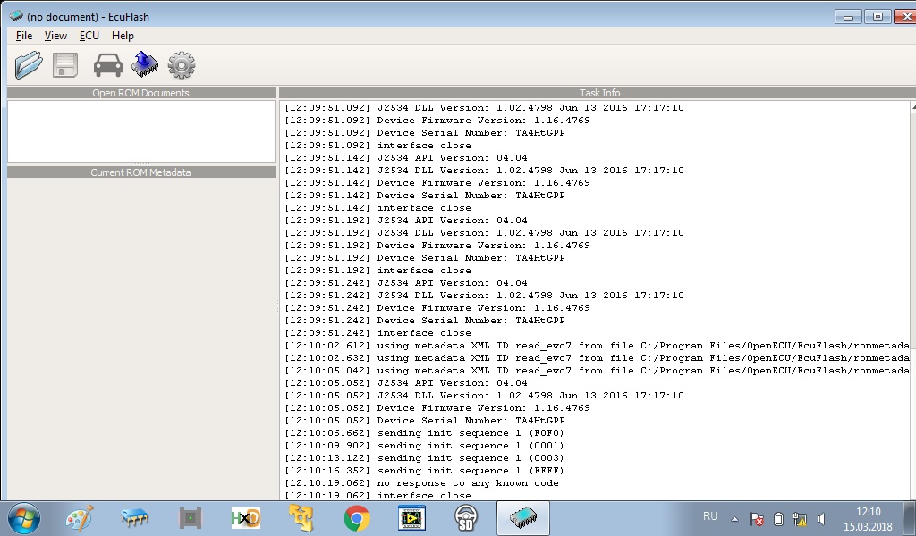
Task: Open the View menu
Action: tap(55, 36)
